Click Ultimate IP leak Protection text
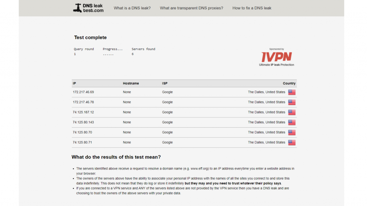The width and height of the screenshot is (367, 206). [x=276, y=65]
